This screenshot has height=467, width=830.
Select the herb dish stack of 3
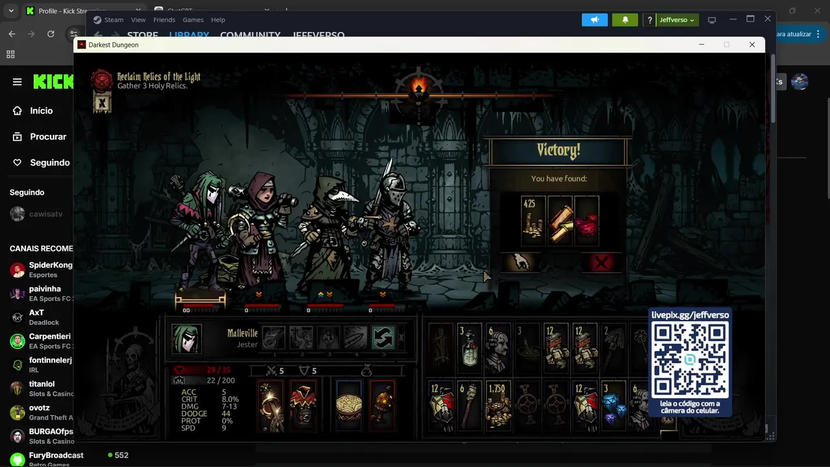tap(527, 349)
